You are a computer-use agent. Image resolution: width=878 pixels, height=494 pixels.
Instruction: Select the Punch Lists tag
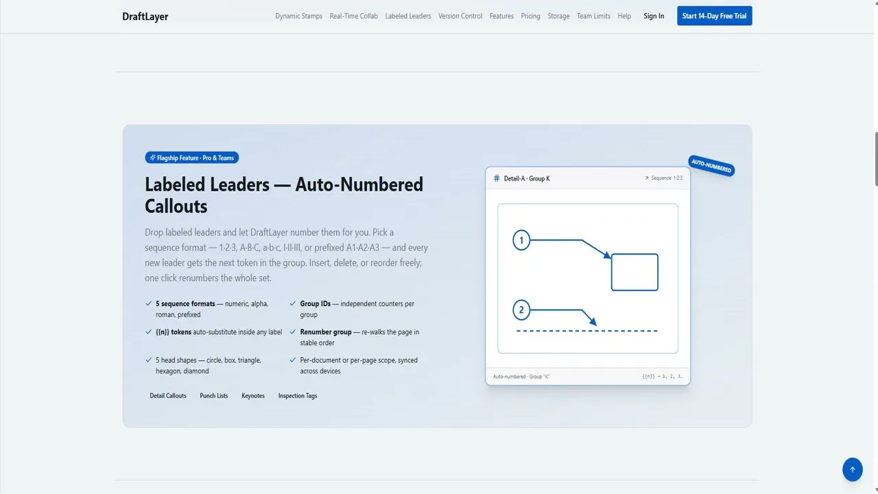pos(214,396)
